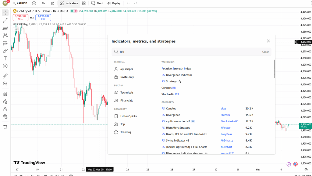Open Editors' picks community category
312x176 pixels.
[x=128, y=116]
